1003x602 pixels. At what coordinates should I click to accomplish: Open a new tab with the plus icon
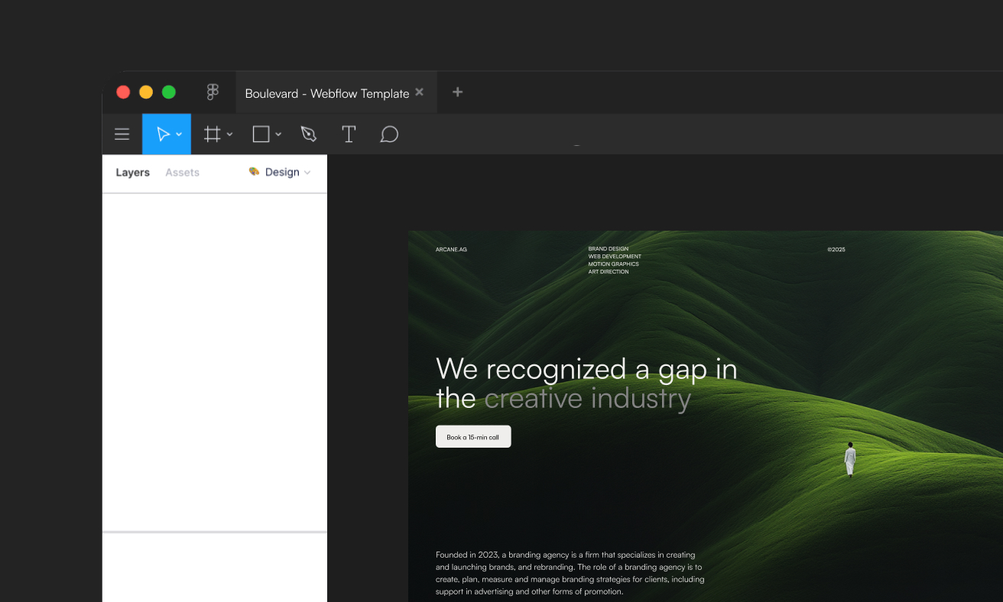tap(457, 92)
